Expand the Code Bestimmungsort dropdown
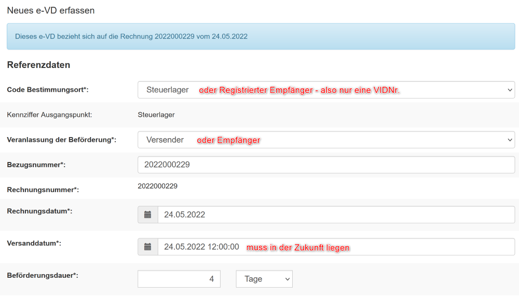 326,90
